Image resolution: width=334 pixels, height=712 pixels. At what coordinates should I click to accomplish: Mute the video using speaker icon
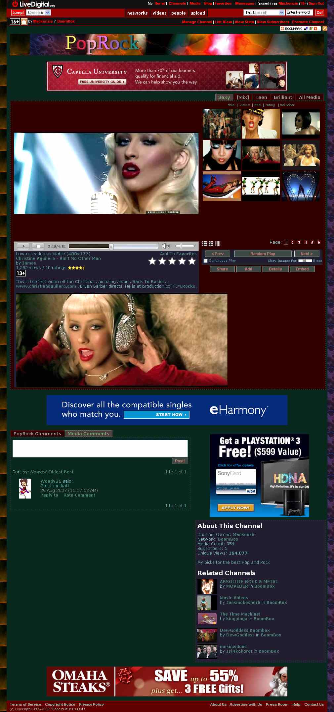coord(165,246)
